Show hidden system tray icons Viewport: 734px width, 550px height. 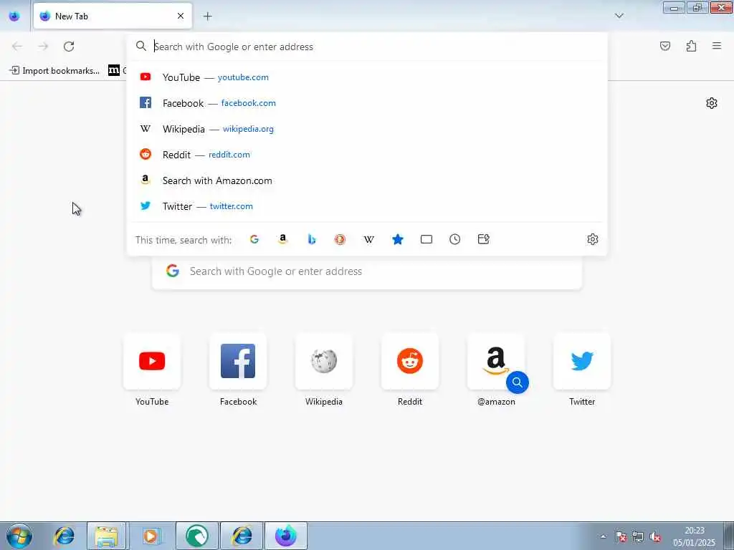pyautogui.click(x=604, y=536)
